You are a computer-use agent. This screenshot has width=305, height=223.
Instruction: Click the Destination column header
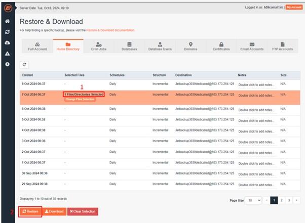point(183,75)
